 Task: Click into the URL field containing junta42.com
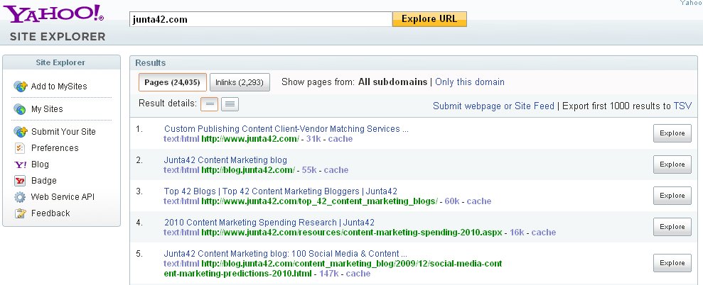click(x=261, y=19)
